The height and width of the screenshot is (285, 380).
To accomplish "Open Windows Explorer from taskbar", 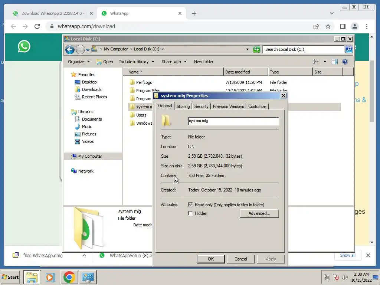I will (32, 277).
